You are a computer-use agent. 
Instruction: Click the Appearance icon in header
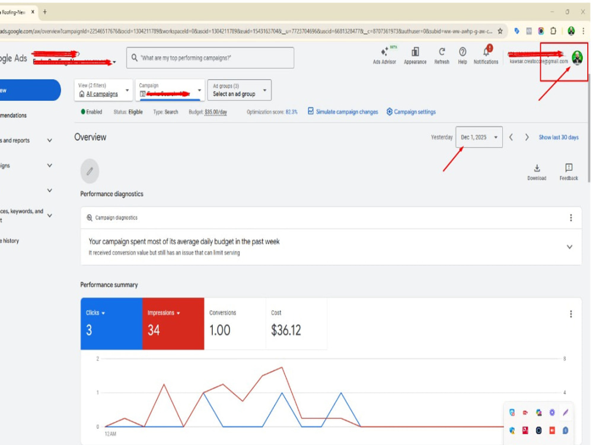(415, 55)
